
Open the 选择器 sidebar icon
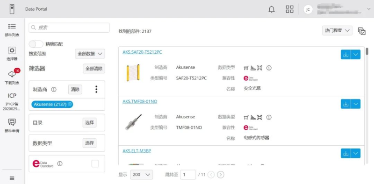[x=12, y=54]
